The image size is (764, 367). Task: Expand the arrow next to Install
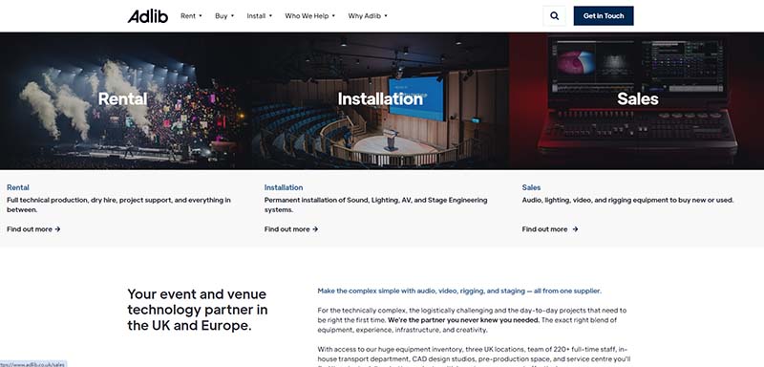tap(270, 16)
